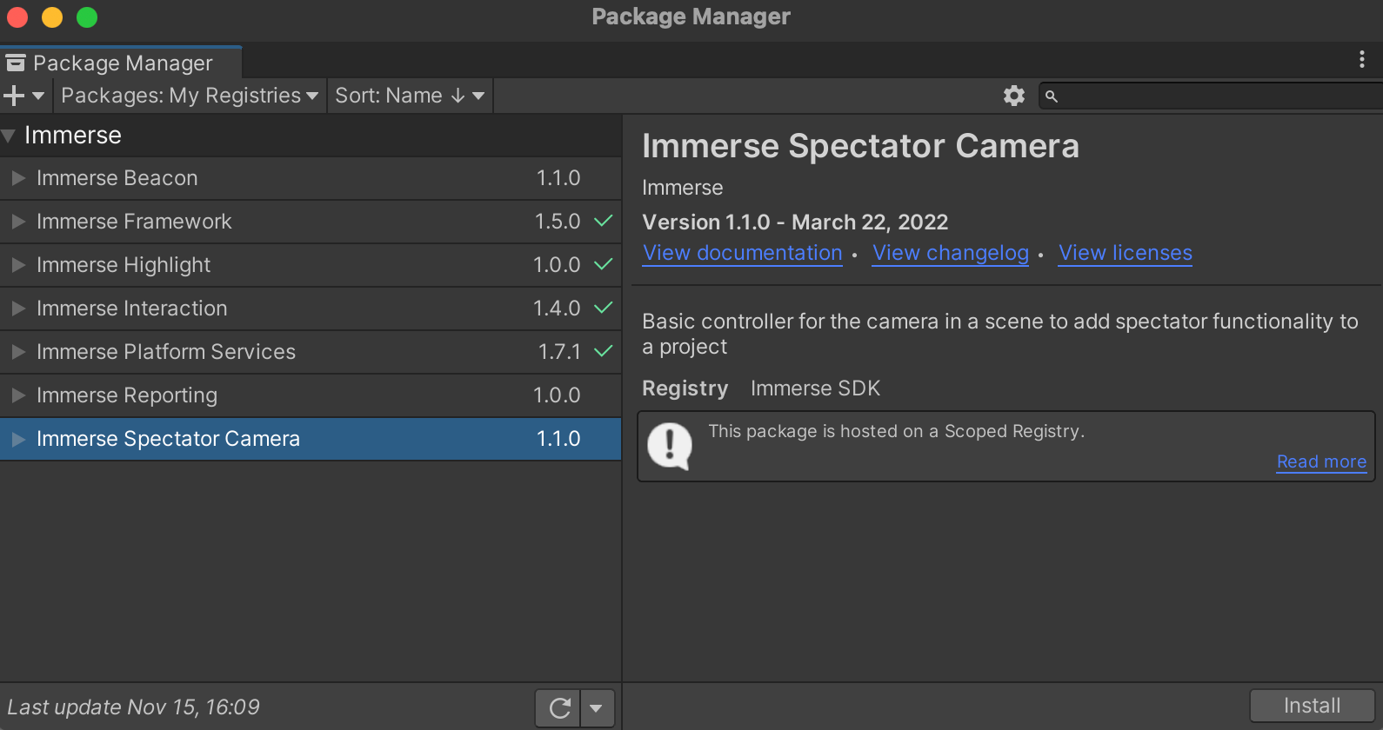This screenshot has height=730, width=1383.
Task: Install Immerse Spectator Camera package
Action: tap(1312, 706)
